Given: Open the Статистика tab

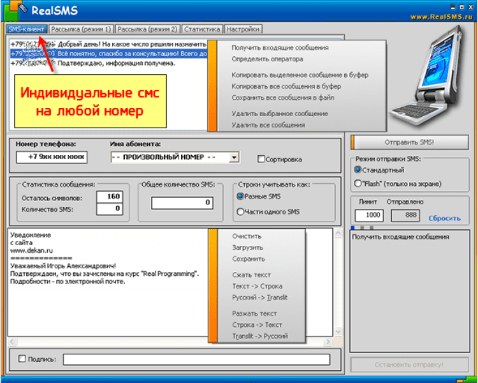Looking at the screenshot, I should [202, 29].
